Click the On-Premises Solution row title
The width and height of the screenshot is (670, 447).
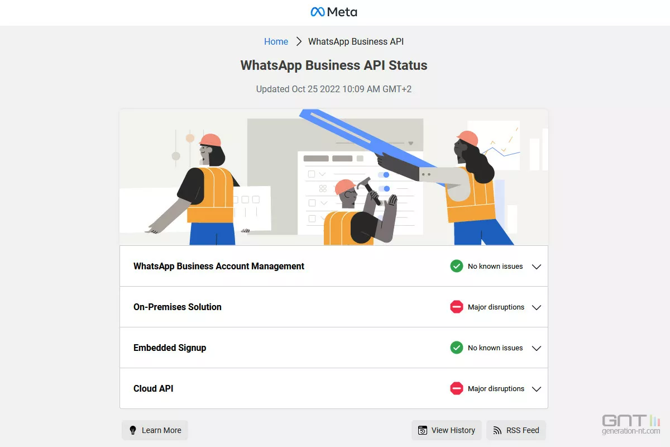pos(178,307)
